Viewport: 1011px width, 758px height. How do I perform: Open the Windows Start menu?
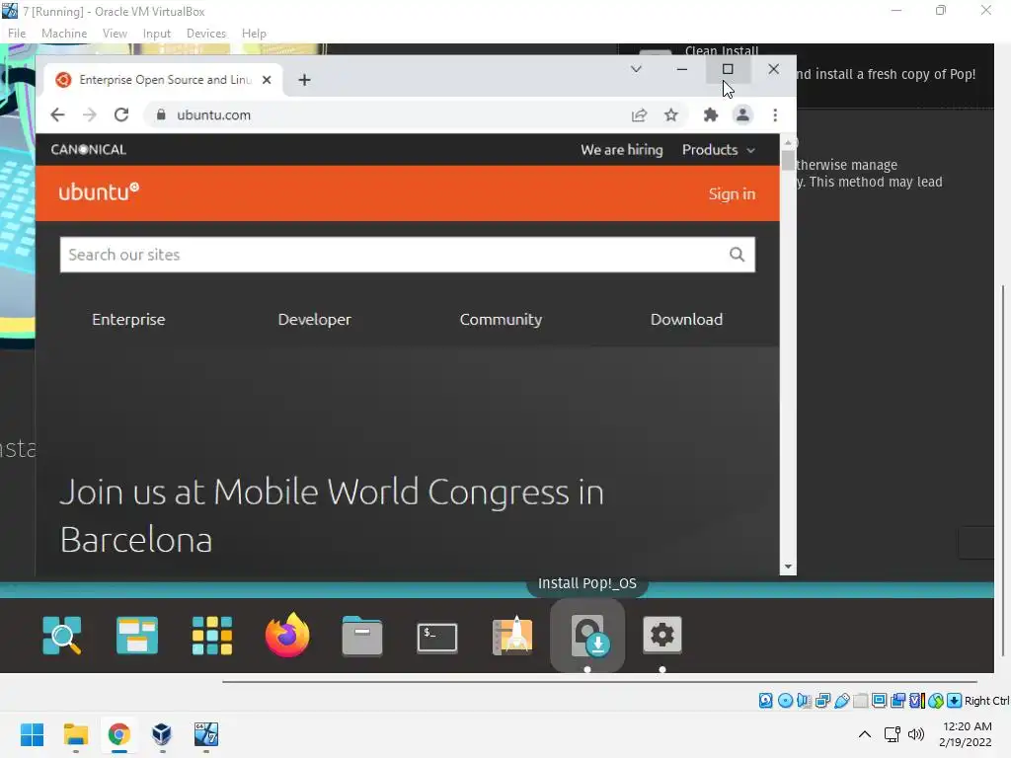pyautogui.click(x=33, y=734)
